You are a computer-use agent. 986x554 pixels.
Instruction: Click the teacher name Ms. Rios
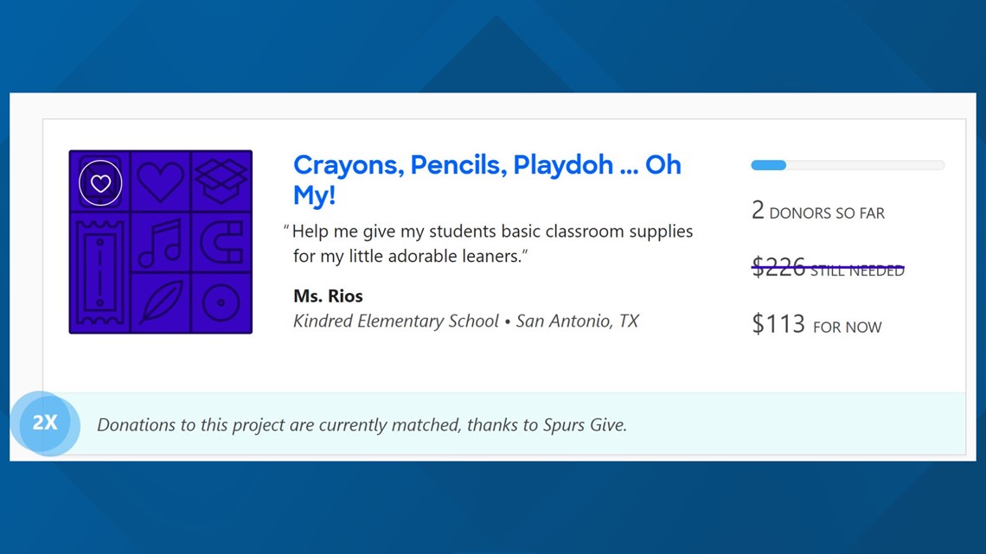pyautogui.click(x=328, y=296)
